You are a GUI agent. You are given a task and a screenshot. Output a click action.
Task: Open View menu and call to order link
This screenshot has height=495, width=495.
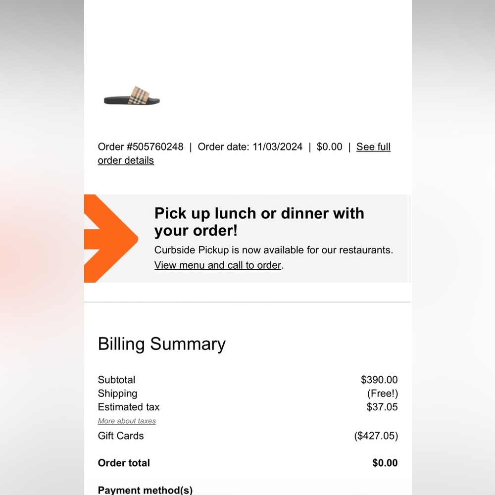click(x=218, y=265)
